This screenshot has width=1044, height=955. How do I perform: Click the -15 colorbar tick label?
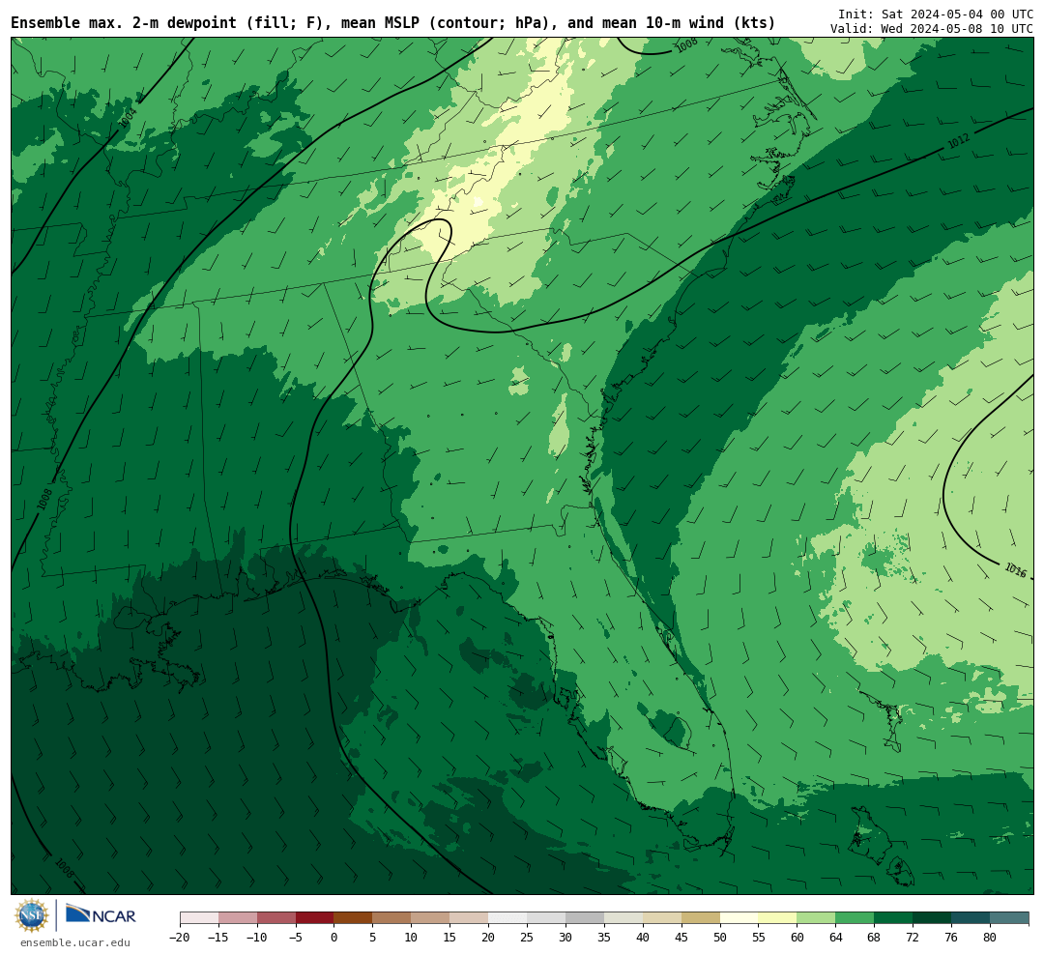[x=218, y=937]
